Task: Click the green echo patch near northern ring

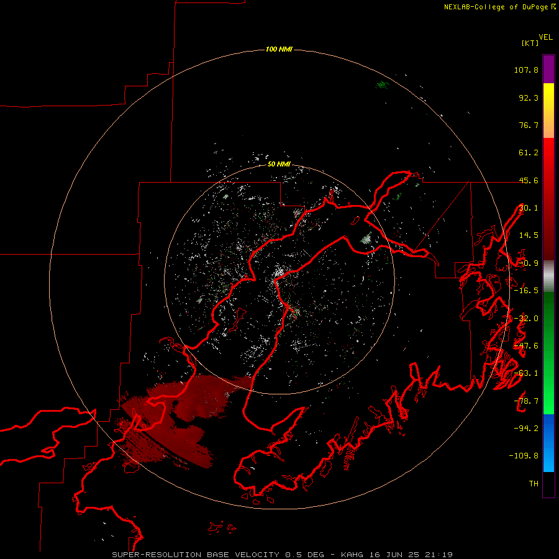Action: pyautogui.click(x=382, y=85)
